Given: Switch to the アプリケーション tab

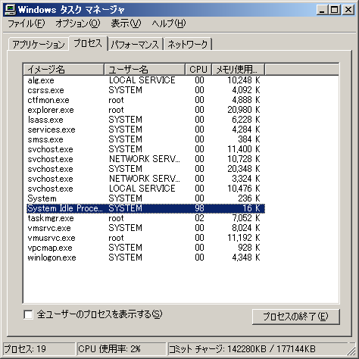Looking at the screenshot, I should [x=39, y=45].
